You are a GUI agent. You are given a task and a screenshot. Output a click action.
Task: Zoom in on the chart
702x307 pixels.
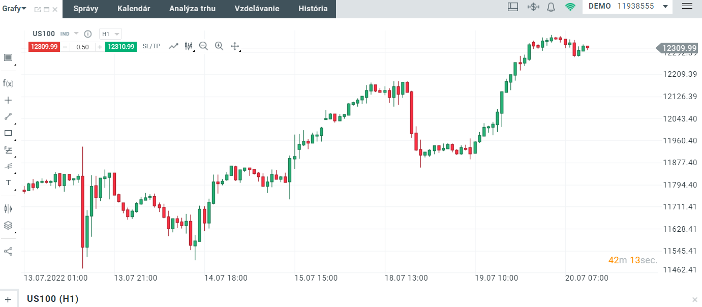pos(219,46)
